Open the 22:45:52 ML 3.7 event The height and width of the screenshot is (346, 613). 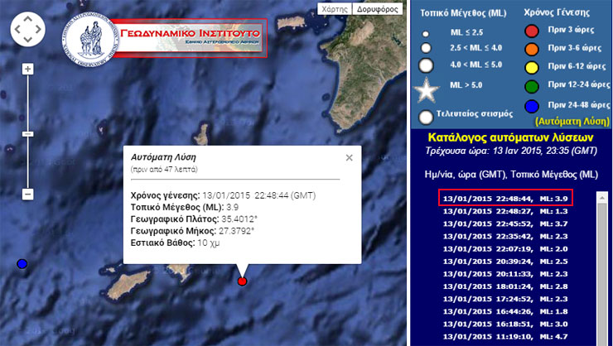pos(505,223)
